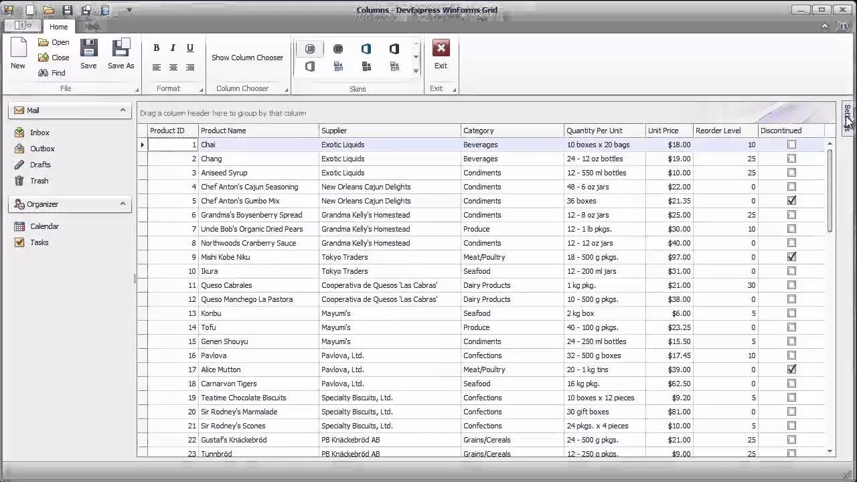Switch to the Help ribbon tab

92,27
